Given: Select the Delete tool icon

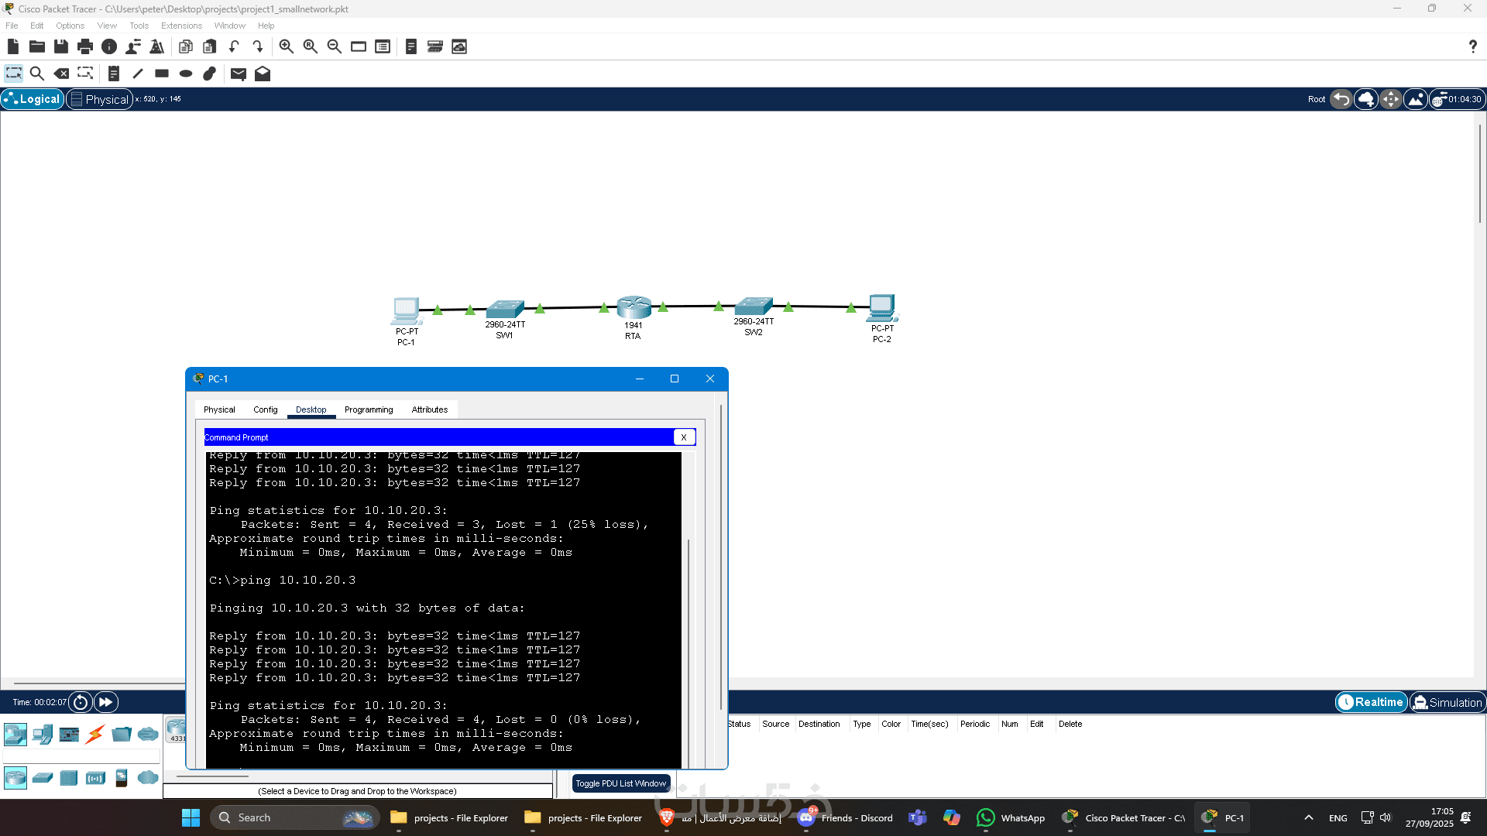Looking at the screenshot, I should 61,74.
